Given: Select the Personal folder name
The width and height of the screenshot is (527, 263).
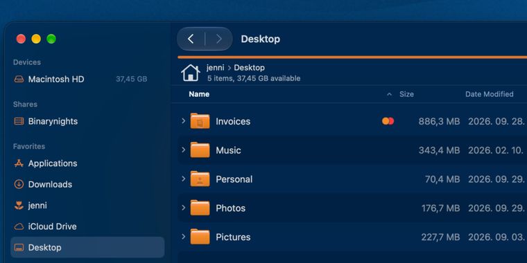Looking at the screenshot, I should (x=234, y=179).
